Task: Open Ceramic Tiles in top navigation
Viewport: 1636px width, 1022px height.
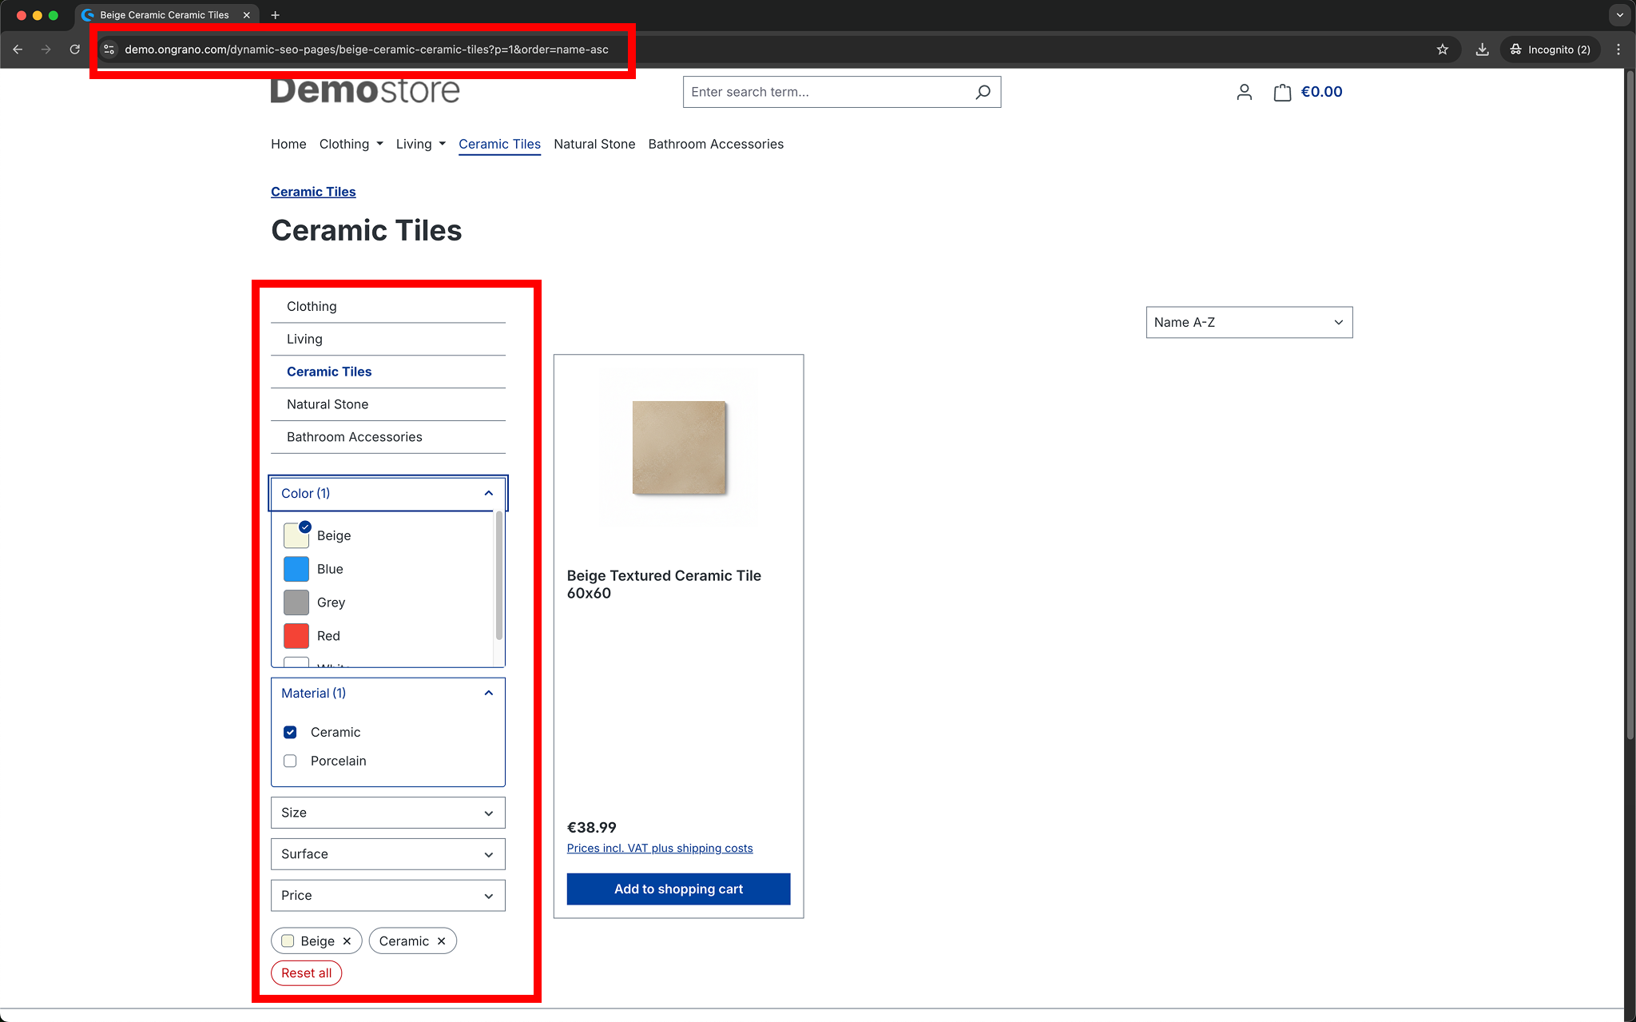Action: [x=499, y=144]
